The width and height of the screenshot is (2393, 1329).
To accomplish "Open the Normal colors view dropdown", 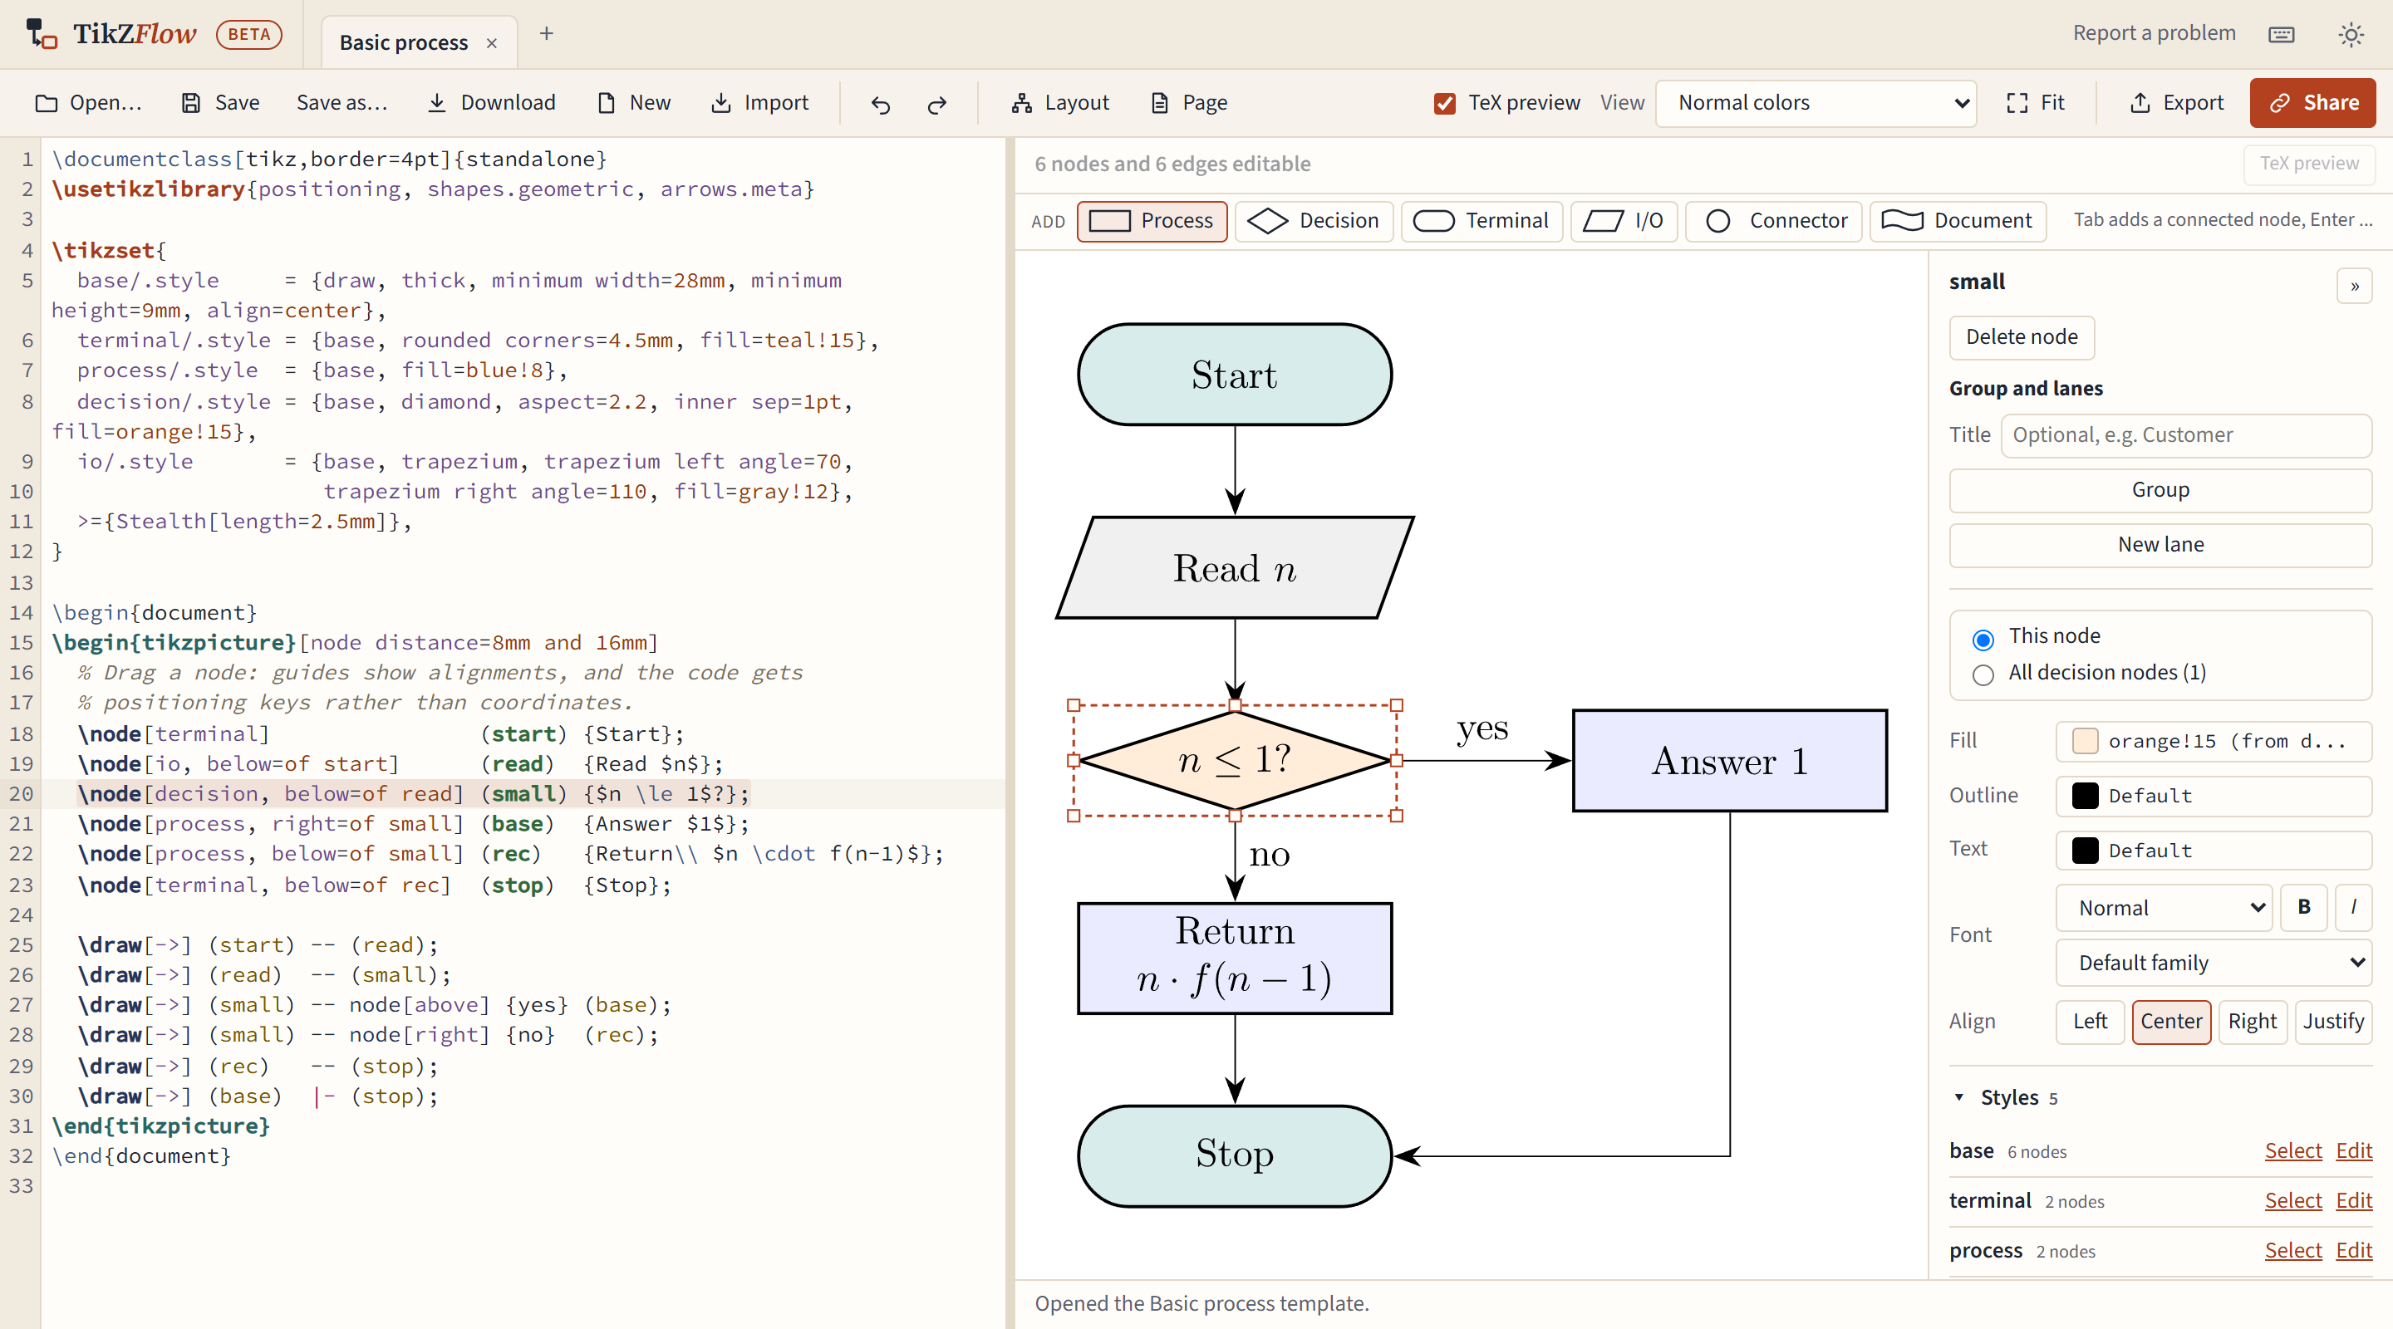I will (1816, 103).
